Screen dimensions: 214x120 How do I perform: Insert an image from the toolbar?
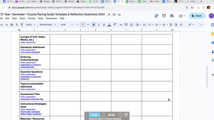pyautogui.click(x=131, y=25)
